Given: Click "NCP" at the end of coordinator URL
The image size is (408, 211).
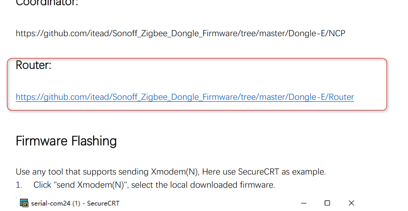Looking at the screenshot, I should [337, 33].
